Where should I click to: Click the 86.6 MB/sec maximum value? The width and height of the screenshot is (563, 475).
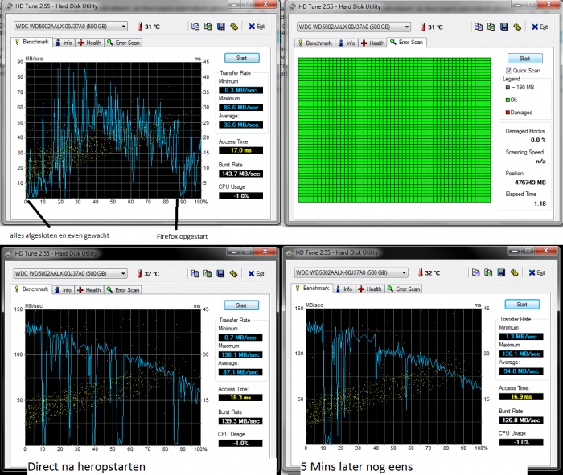pos(240,107)
